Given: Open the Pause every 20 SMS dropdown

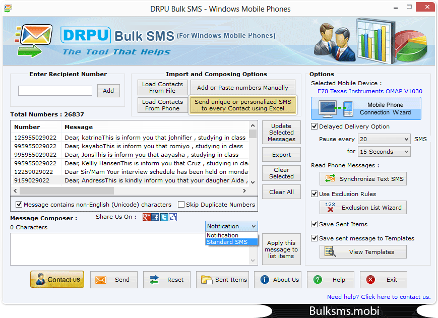Looking at the screenshot, I should point(385,139).
